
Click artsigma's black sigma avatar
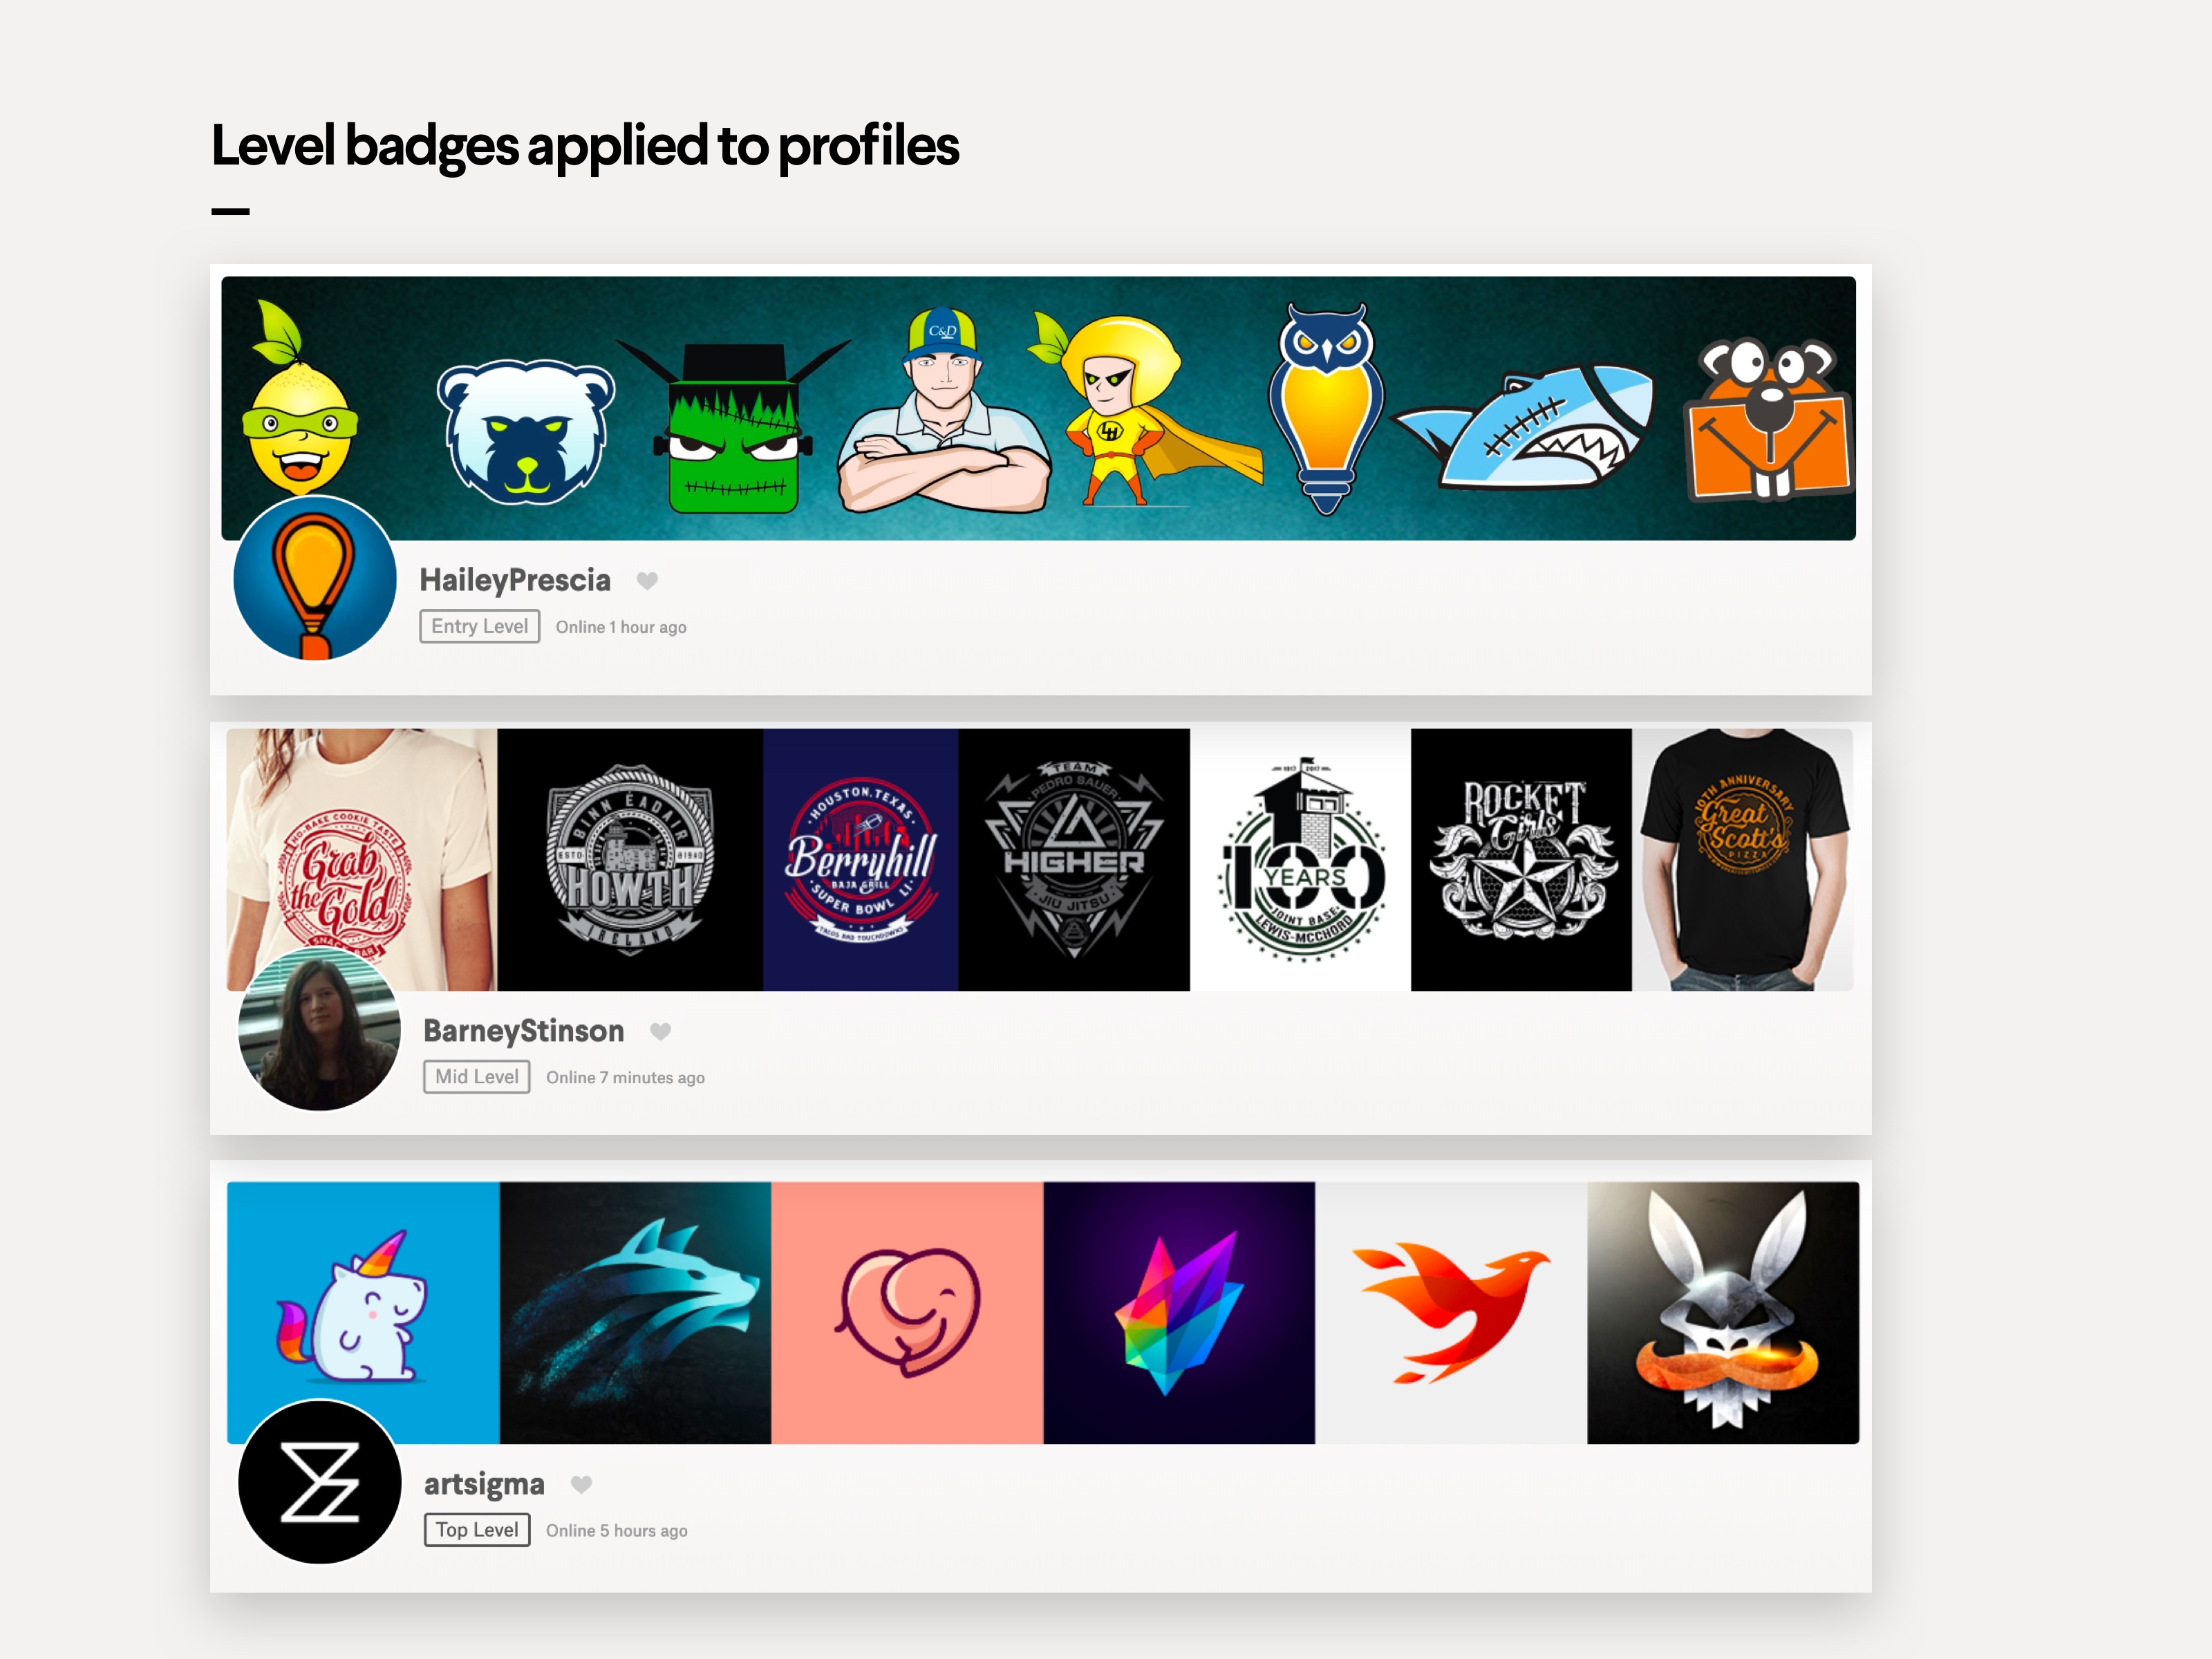pyautogui.click(x=319, y=1482)
